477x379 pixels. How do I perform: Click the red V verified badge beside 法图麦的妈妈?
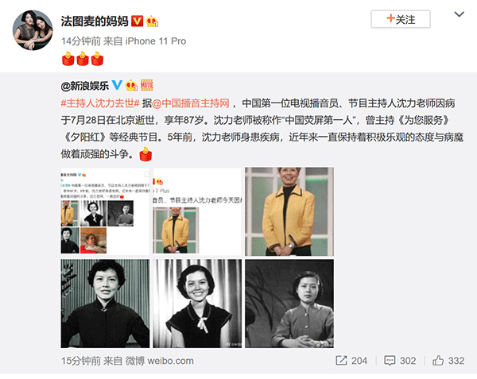[x=138, y=21]
